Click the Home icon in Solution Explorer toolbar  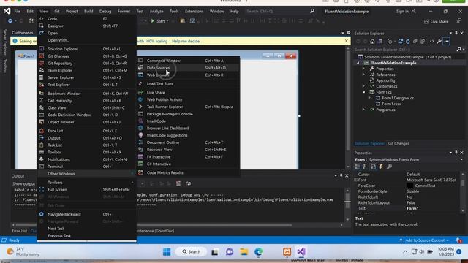[372, 42]
